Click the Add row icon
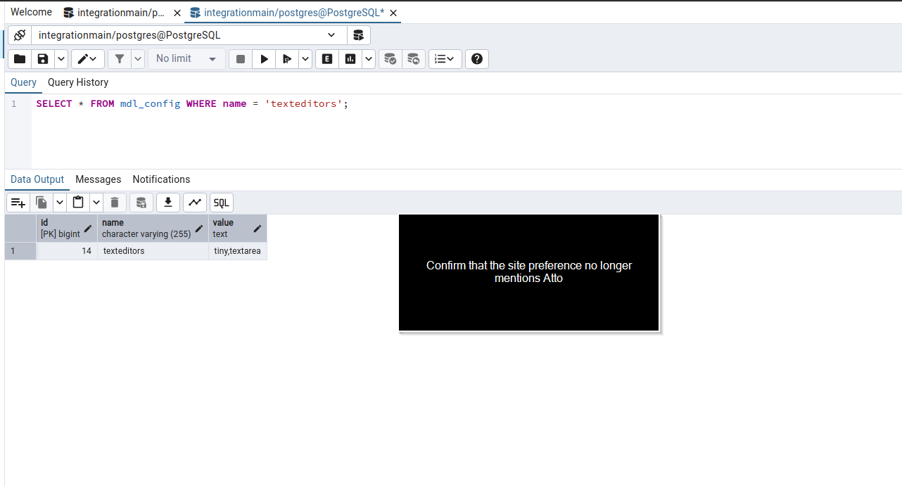The width and height of the screenshot is (902, 486). [x=18, y=203]
